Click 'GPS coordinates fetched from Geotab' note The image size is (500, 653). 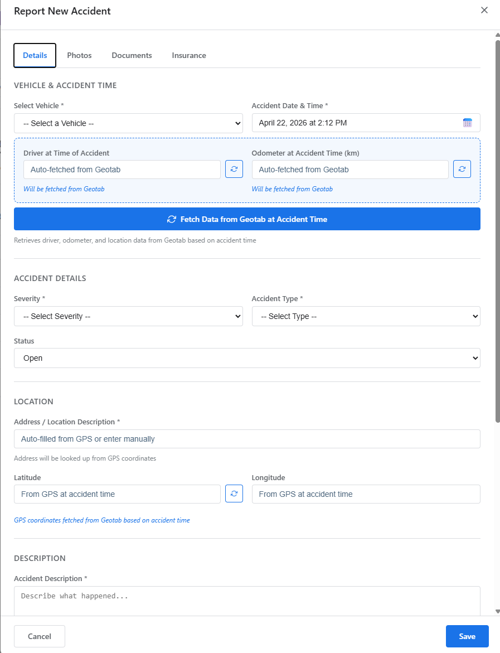(x=102, y=520)
